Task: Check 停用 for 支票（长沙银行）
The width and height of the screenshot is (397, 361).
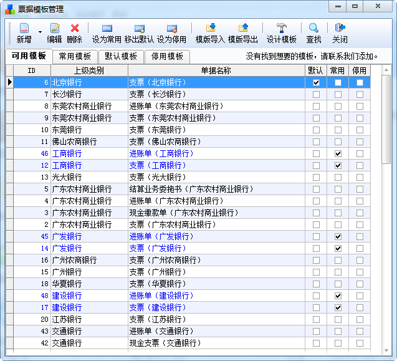Action: 360,95
